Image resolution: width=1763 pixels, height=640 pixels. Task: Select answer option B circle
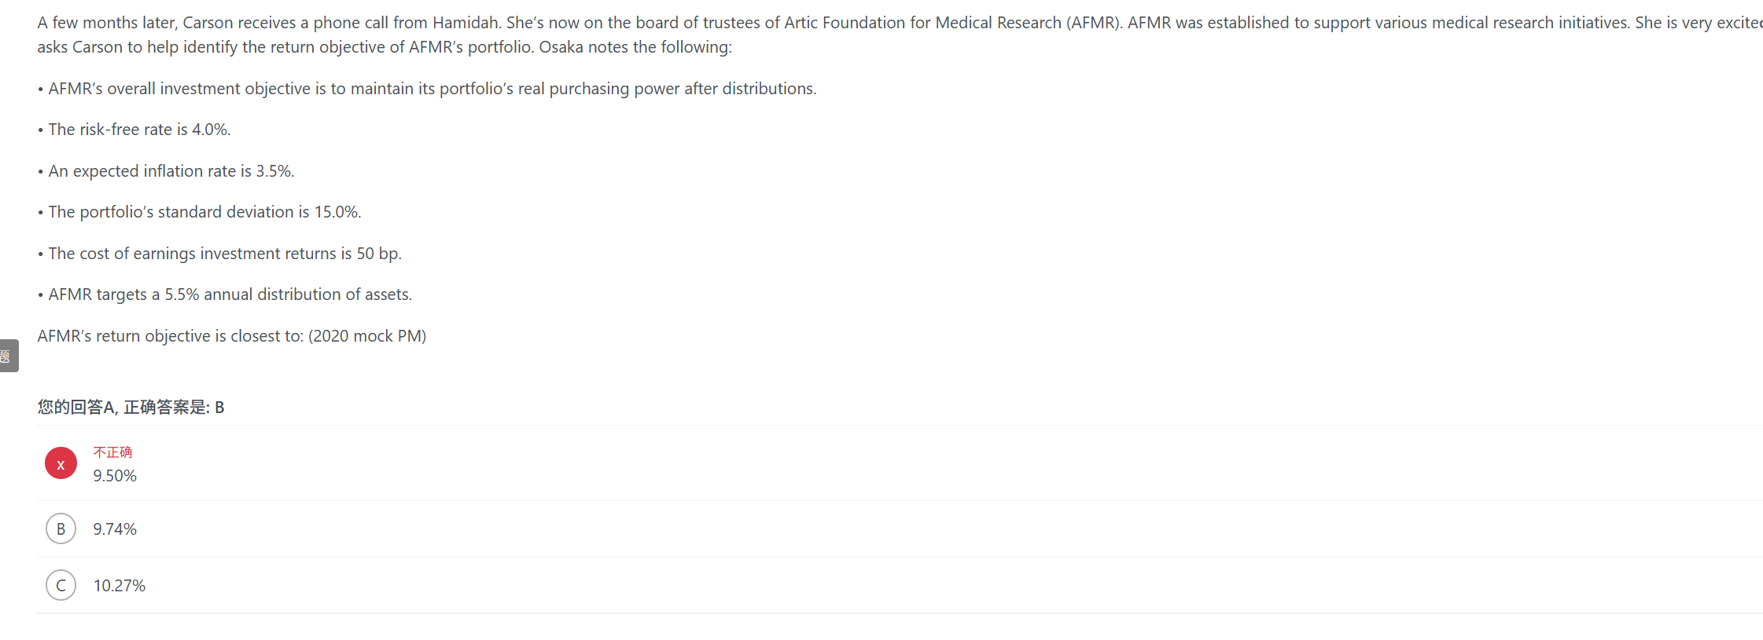(61, 528)
